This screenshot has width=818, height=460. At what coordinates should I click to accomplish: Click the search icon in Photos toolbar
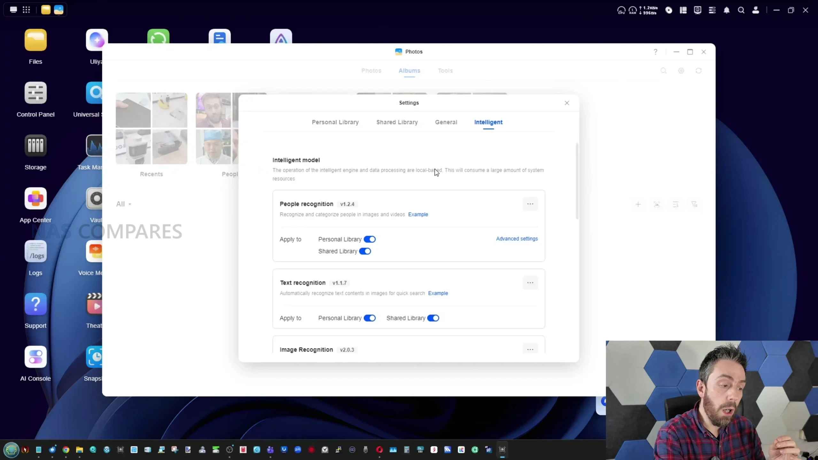pyautogui.click(x=663, y=71)
